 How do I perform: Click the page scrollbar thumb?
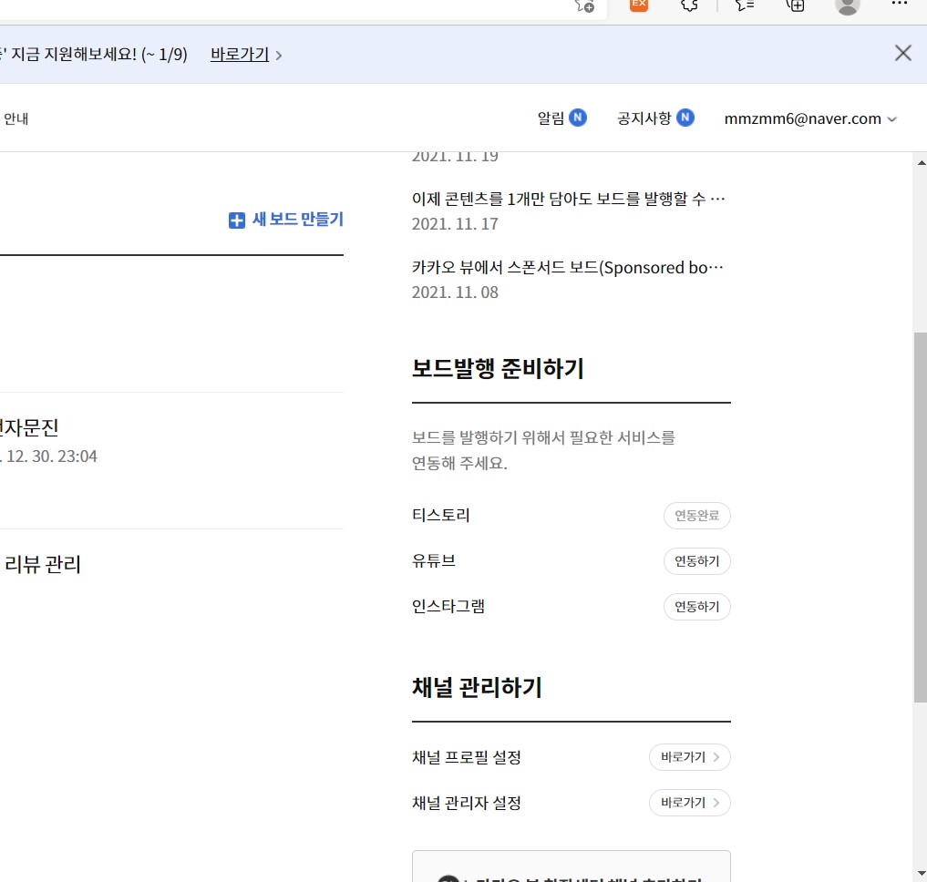[x=921, y=518]
